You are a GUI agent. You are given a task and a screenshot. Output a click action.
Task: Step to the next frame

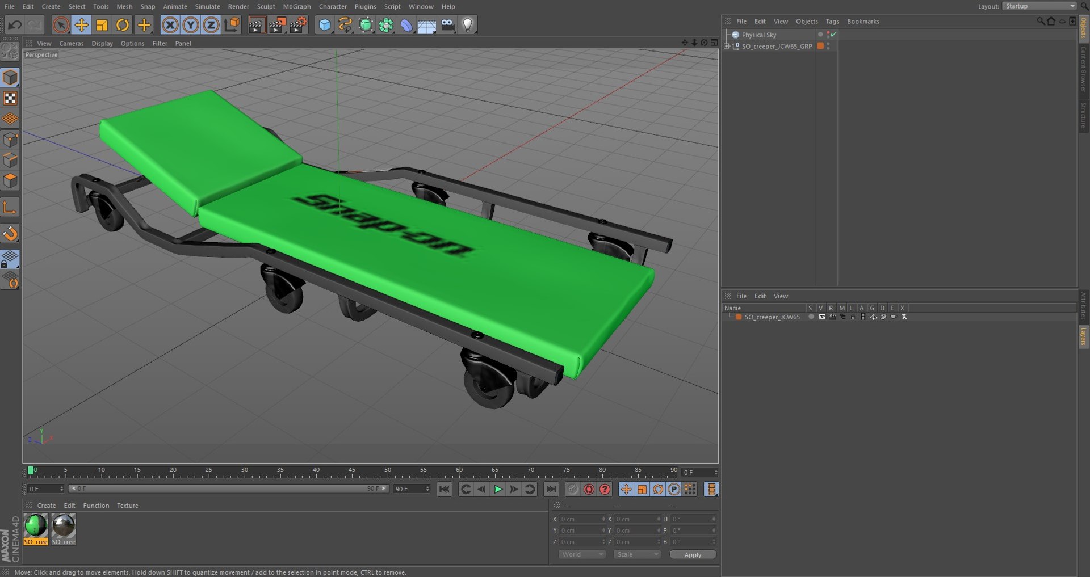[514, 489]
